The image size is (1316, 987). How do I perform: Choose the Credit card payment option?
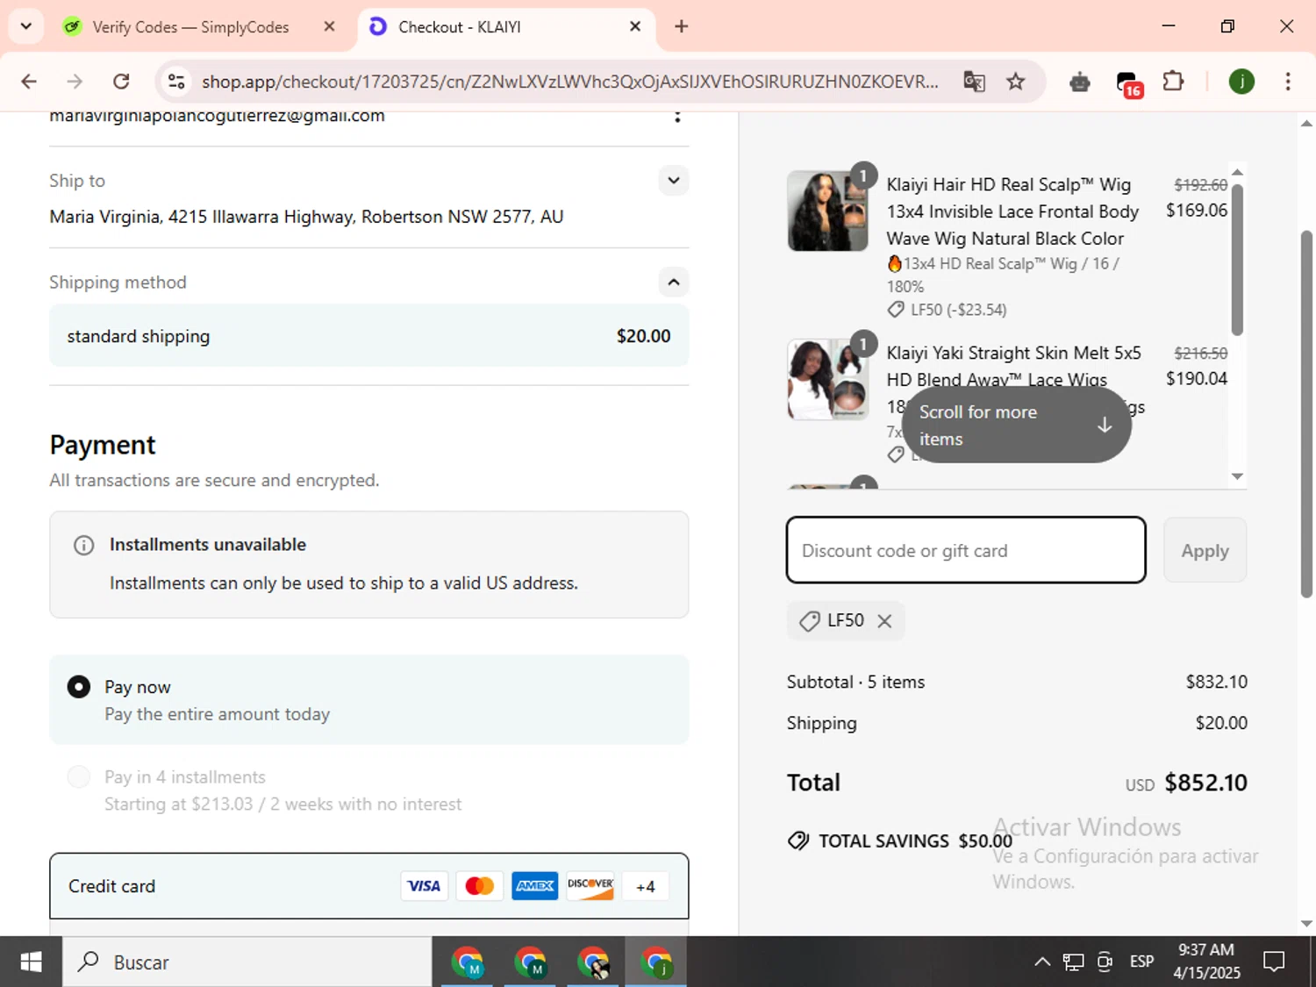[369, 886]
